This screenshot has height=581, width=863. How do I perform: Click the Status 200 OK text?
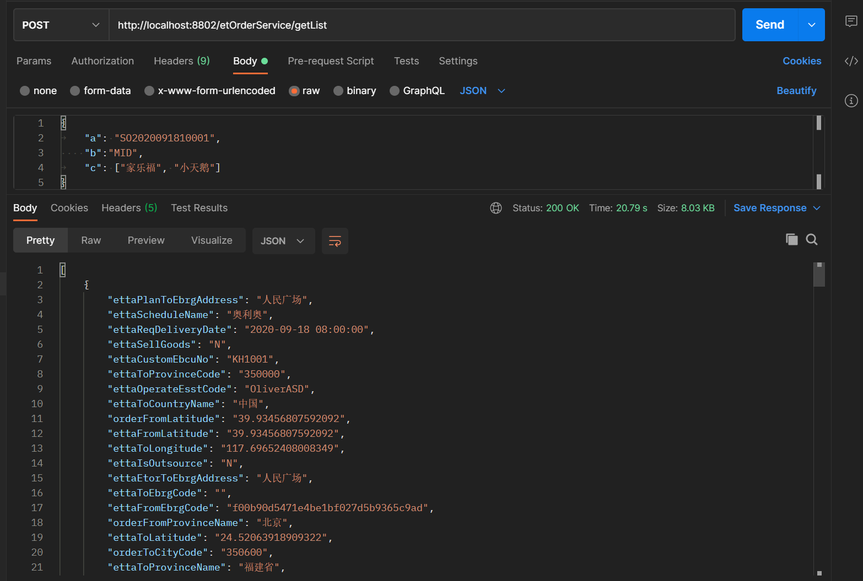point(546,208)
